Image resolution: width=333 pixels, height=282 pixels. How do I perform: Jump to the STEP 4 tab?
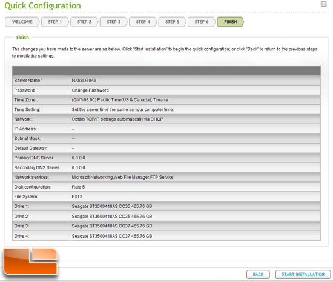pos(143,22)
